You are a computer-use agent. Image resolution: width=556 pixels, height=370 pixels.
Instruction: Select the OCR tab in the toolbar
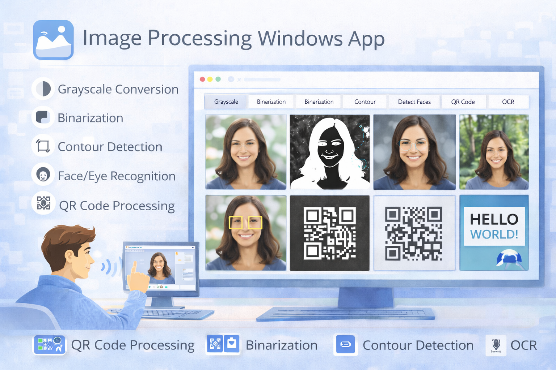click(508, 102)
